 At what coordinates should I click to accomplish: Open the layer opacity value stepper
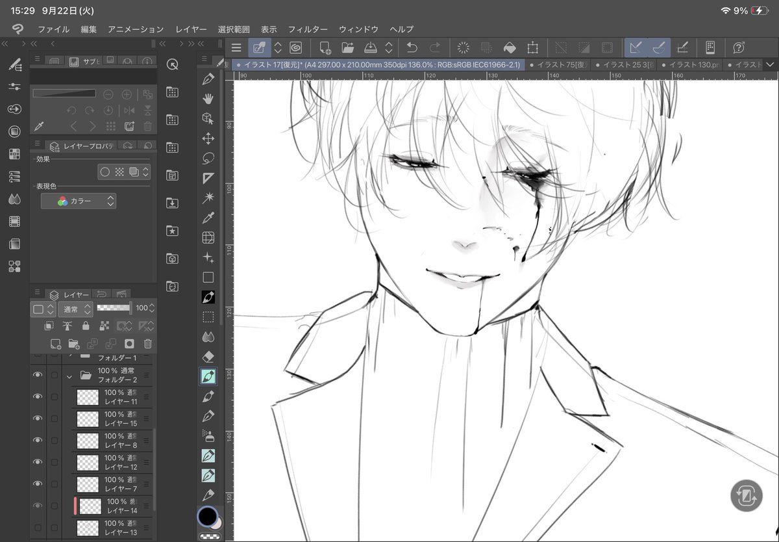click(153, 308)
